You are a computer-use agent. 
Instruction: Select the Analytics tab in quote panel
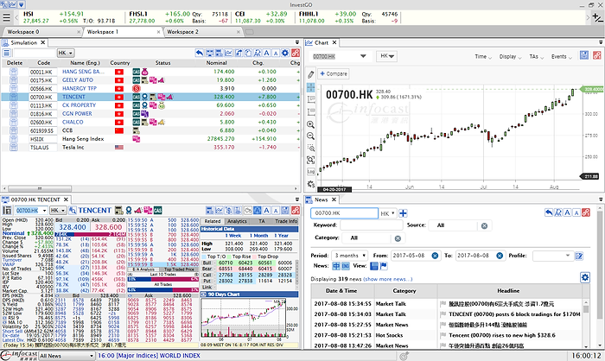tap(237, 221)
